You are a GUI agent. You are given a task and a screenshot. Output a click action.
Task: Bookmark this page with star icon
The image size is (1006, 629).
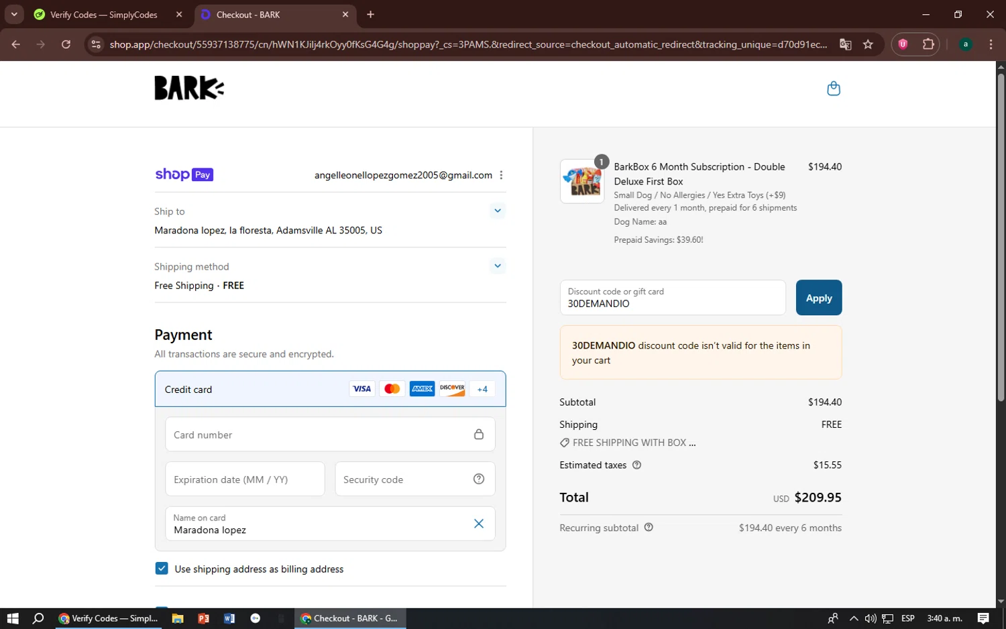pos(868,44)
